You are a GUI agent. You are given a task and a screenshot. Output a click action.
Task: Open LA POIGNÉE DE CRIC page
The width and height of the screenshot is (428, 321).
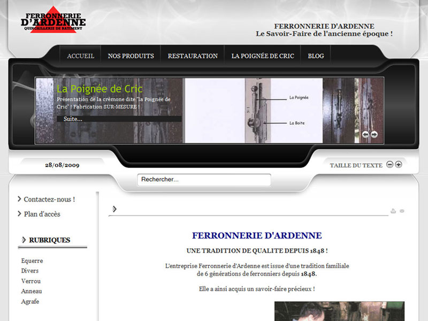coord(263,56)
